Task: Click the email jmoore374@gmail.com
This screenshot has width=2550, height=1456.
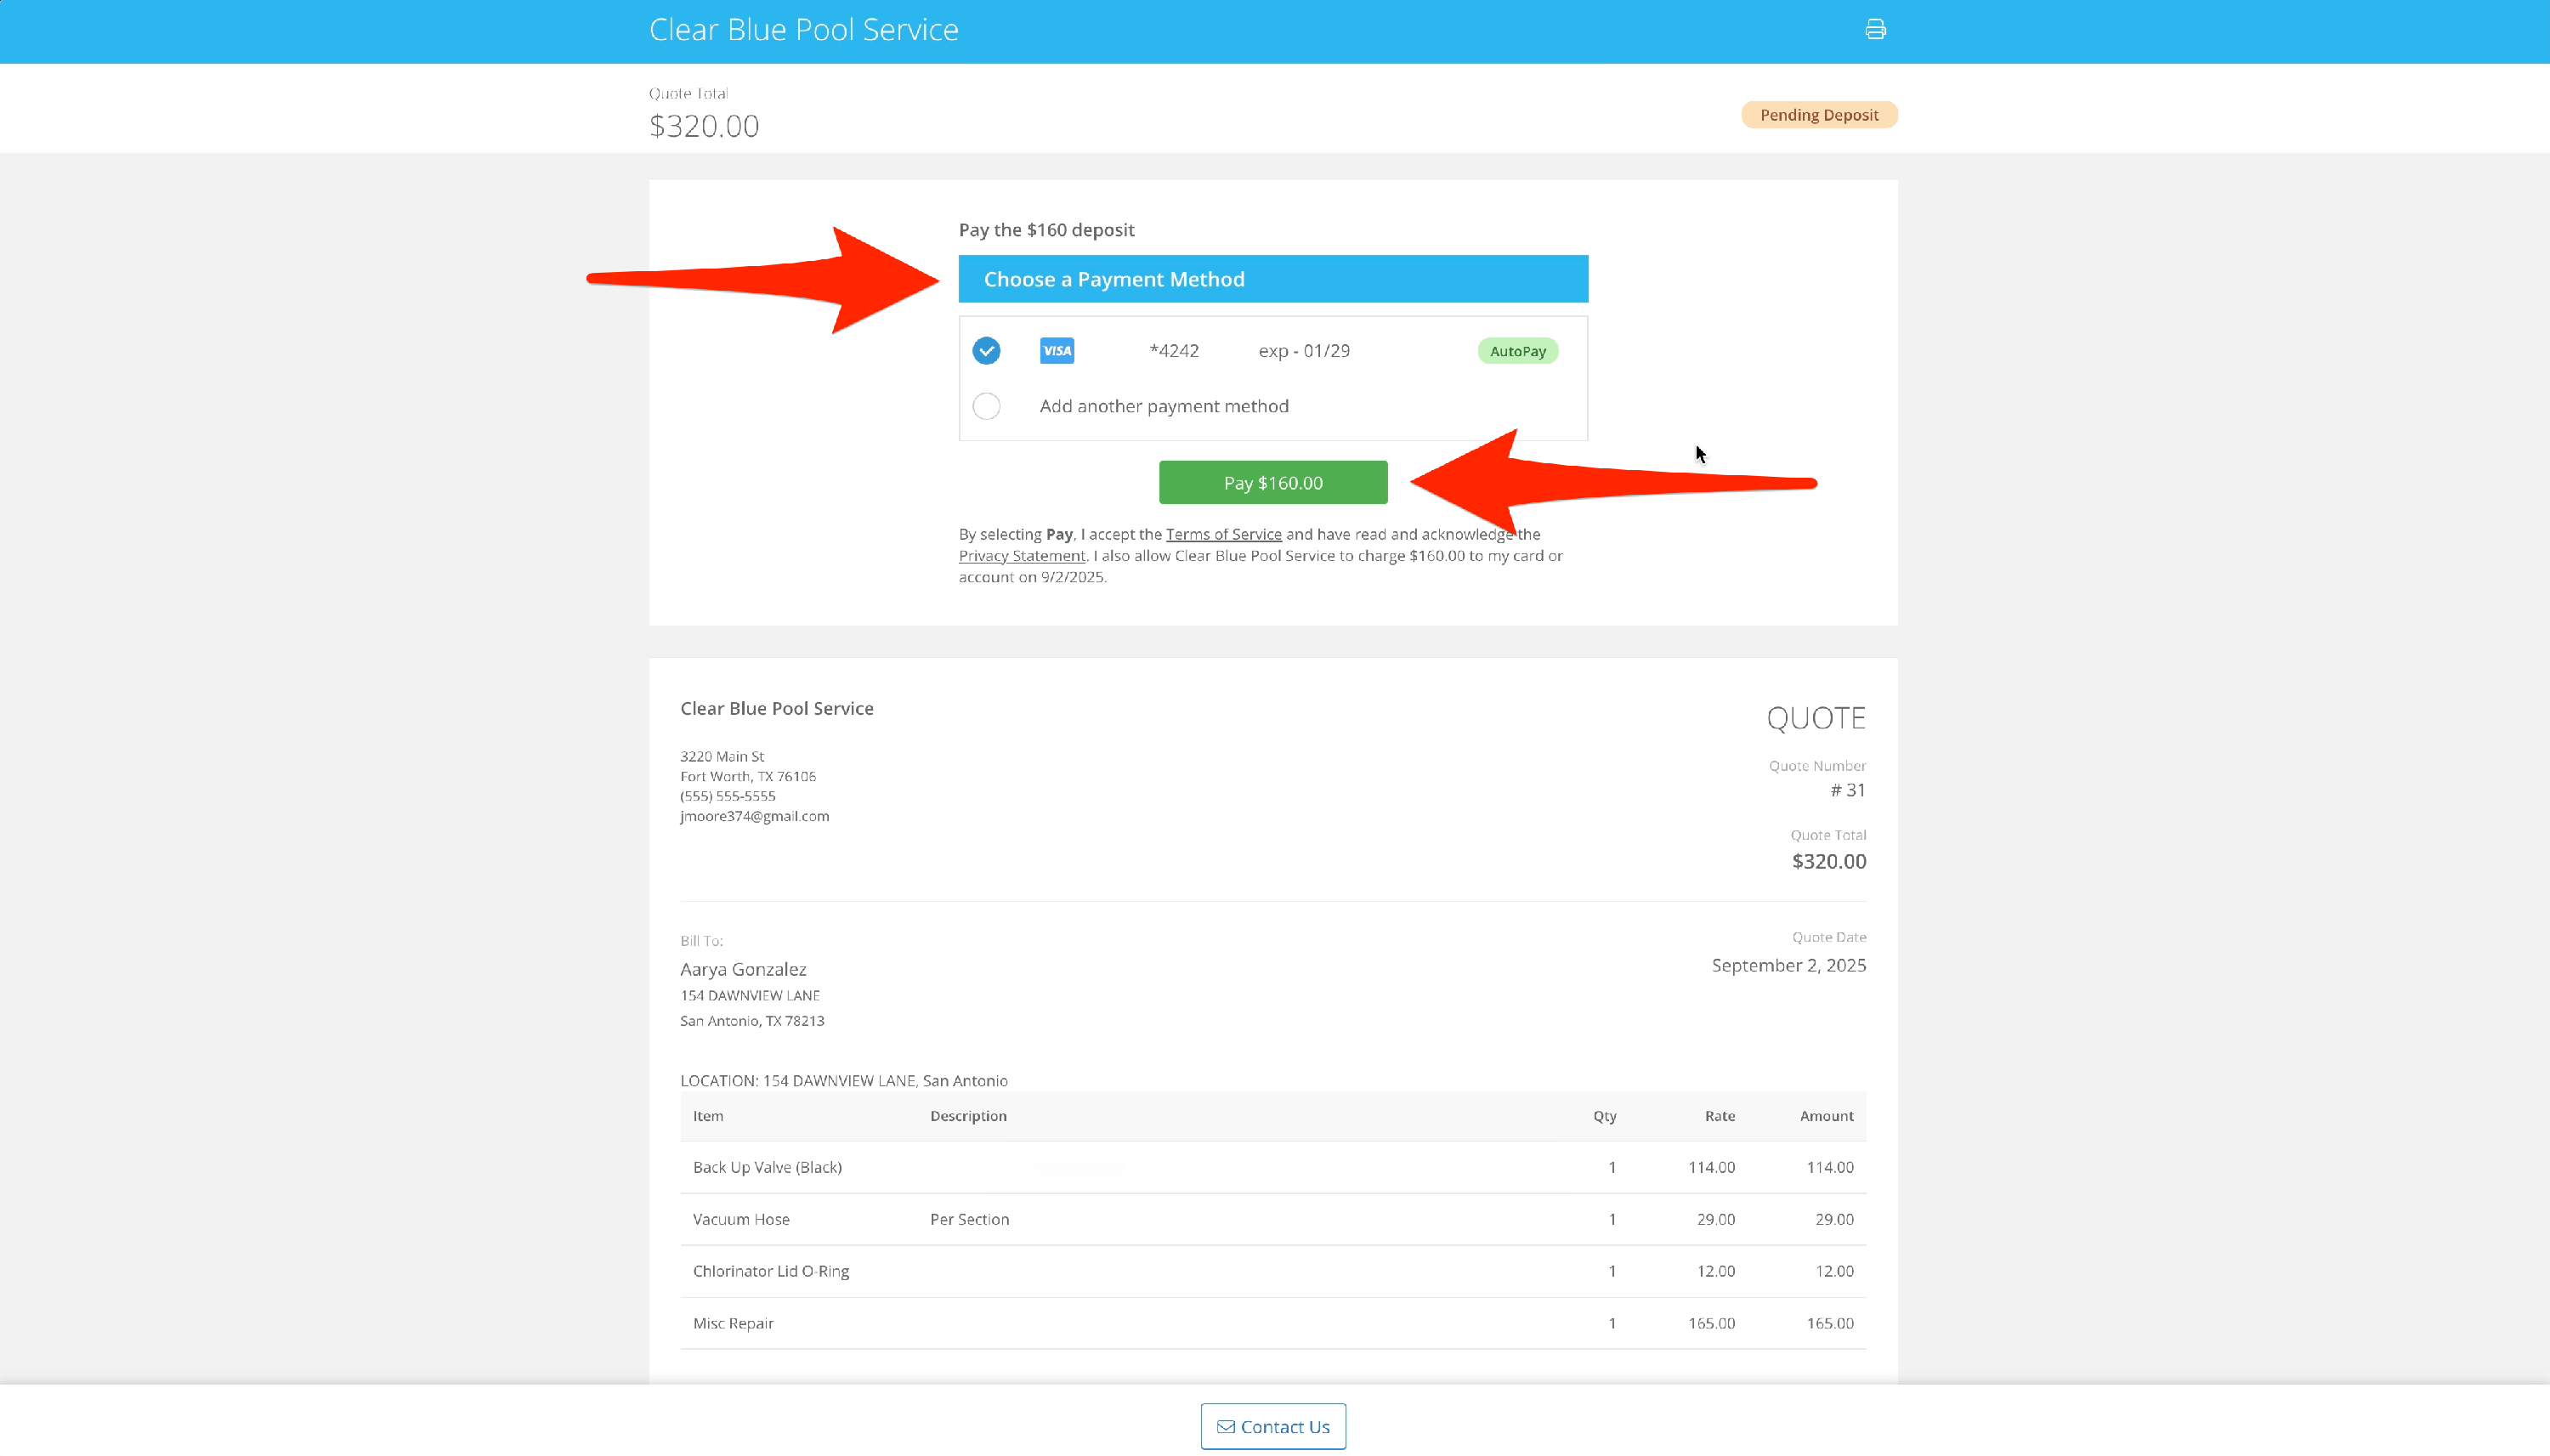Action: [755, 816]
